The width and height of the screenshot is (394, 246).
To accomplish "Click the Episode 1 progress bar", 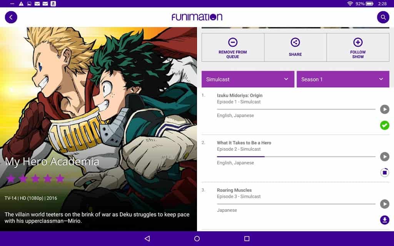I will (x=296, y=109).
